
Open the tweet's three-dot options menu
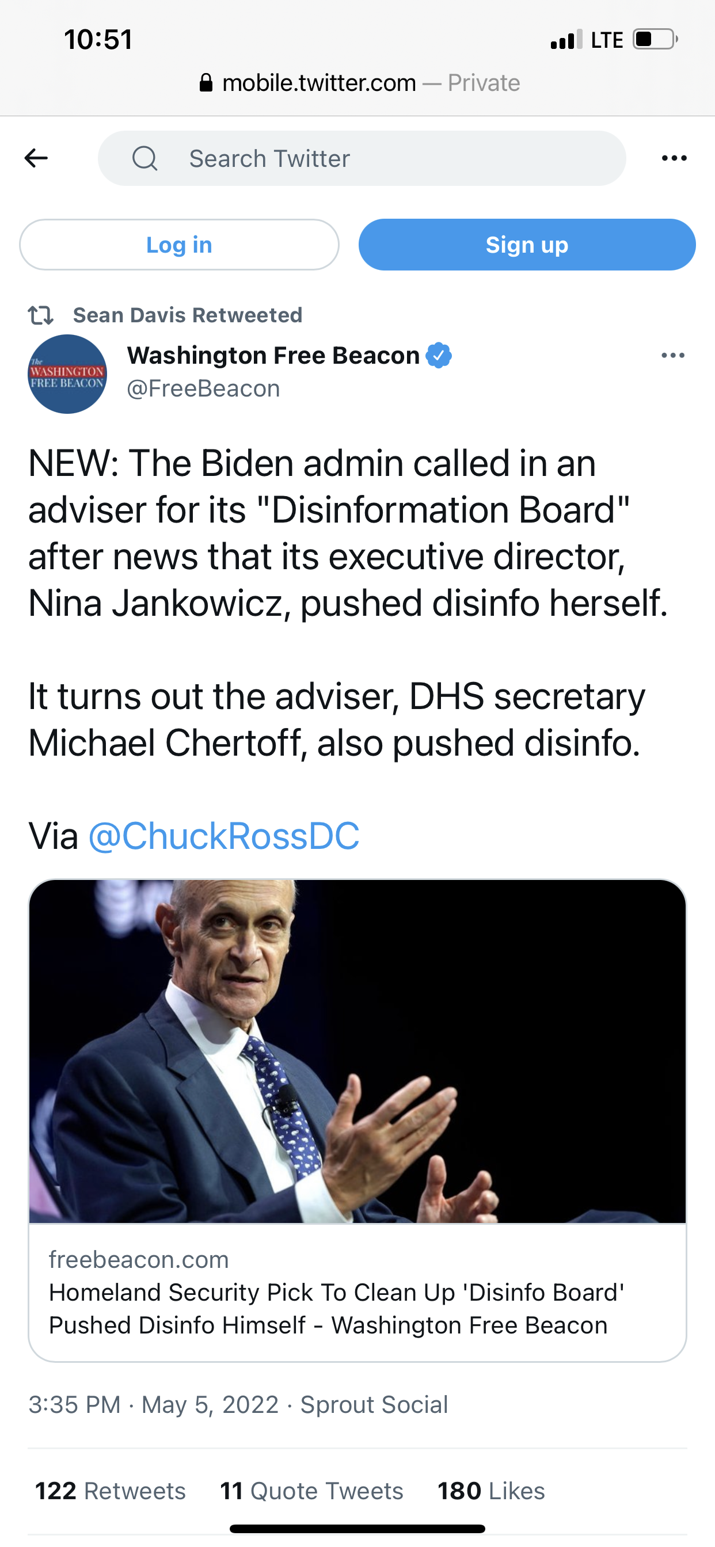[x=672, y=356]
